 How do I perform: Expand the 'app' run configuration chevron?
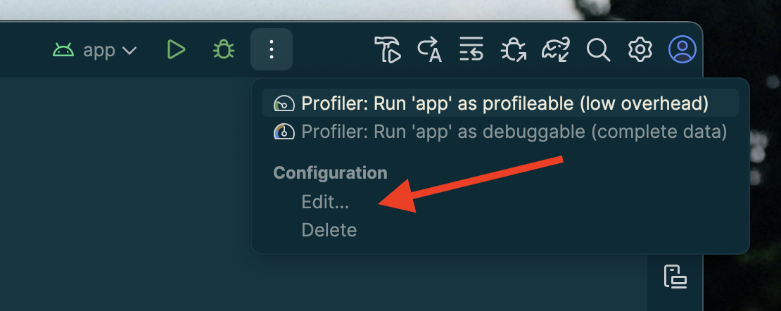pos(129,51)
